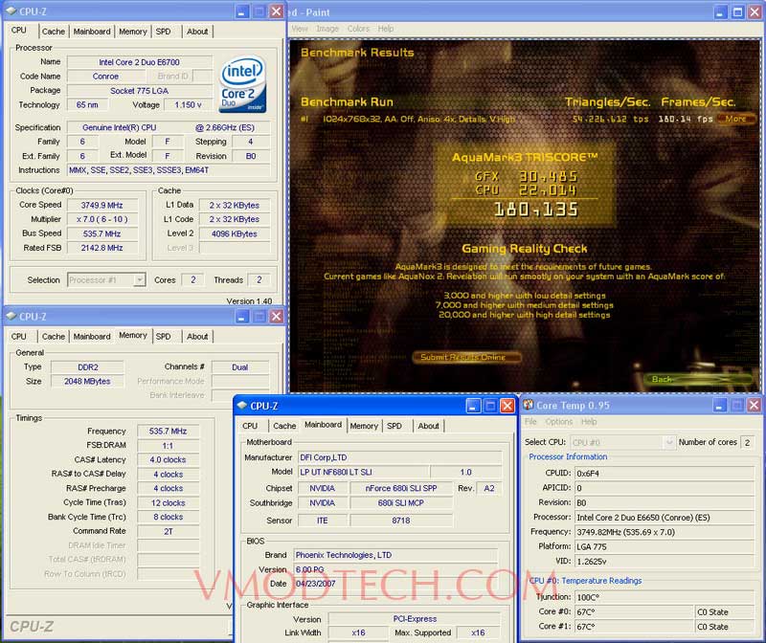Screen dimensions: 766x643
Task: Click the Bus Speed value 535.7 MHz
Action: pos(102,233)
